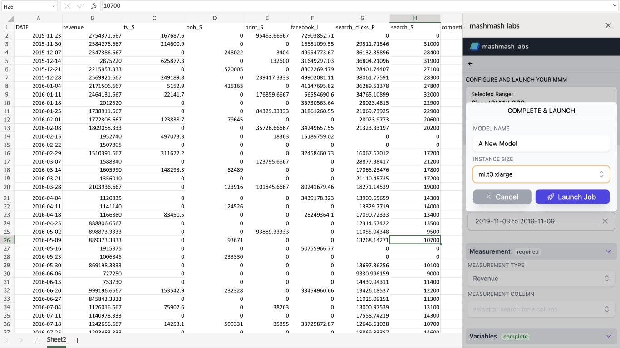Click the revenue header cell

[x=92, y=27]
